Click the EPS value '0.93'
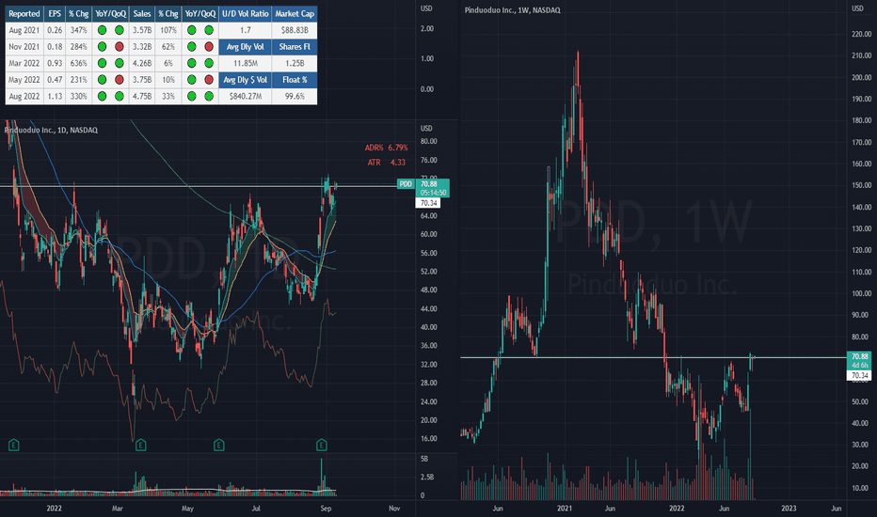The image size is (877, 517). [55, 63]
